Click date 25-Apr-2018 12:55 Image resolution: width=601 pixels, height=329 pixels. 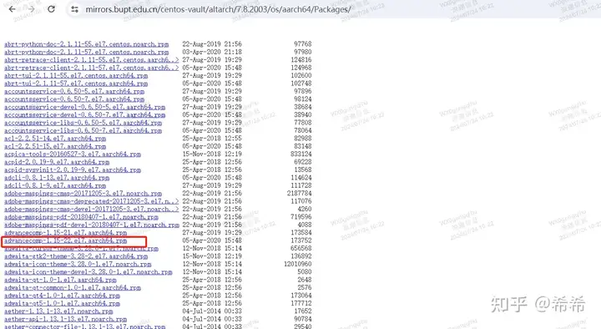coord(212,138)
